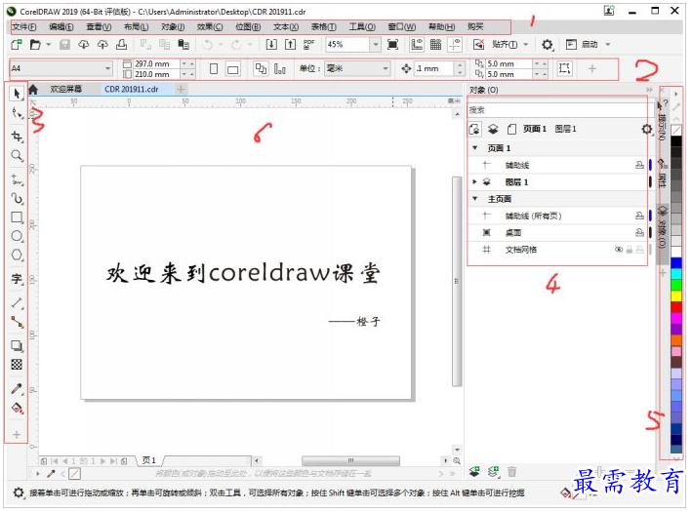692x512 pixels.
Task: Click the nudge distance .1 mm field
Action: click(x=433, y=68)
